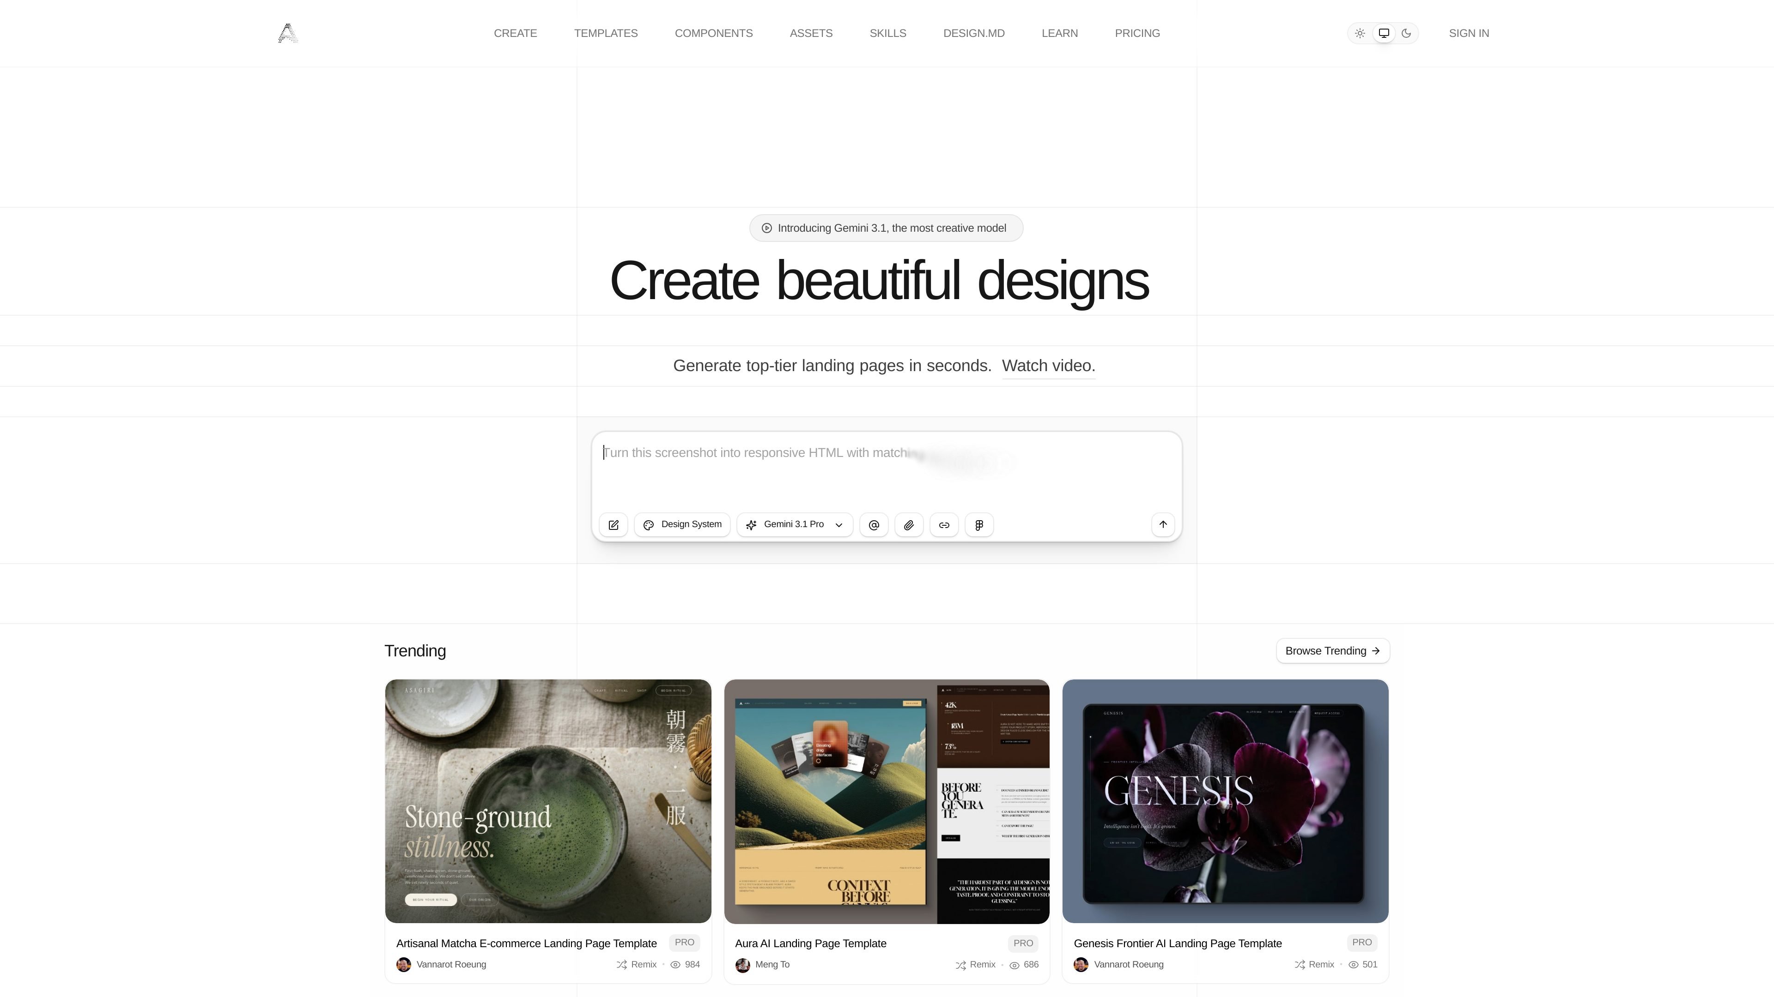The image size is (1774, 997).
Task: Click the Browse Trending button
Action: click(1332, 651)
